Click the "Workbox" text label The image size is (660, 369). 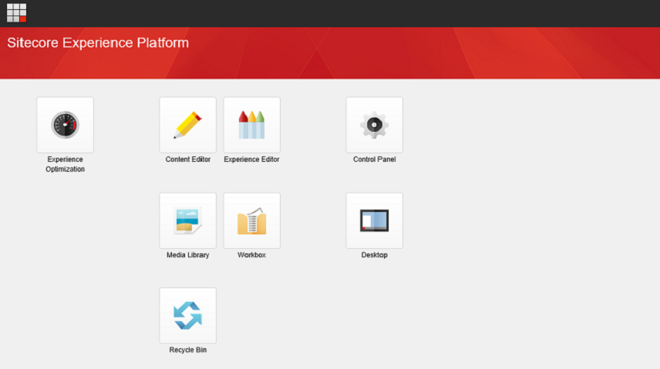[251, 255]
